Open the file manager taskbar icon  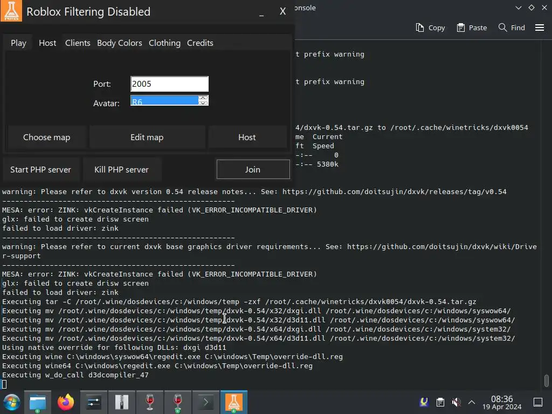pos(38,402)
